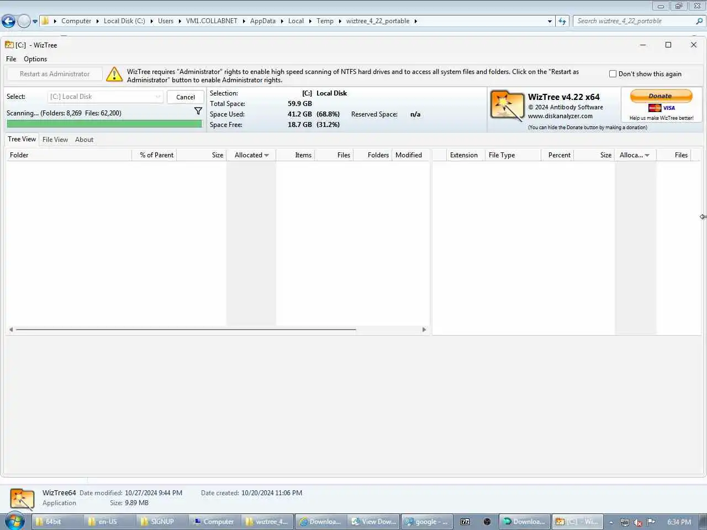Cancel the disk scan
Screen dimensions: 707x530
coord(186,97)
